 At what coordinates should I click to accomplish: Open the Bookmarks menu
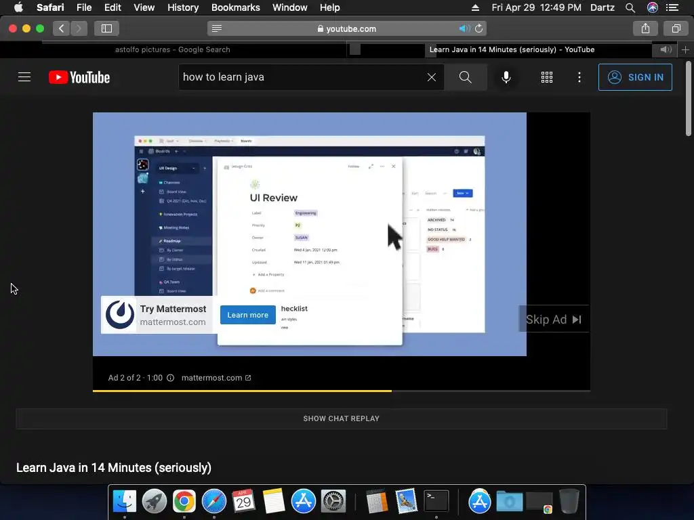pos(235,7)
